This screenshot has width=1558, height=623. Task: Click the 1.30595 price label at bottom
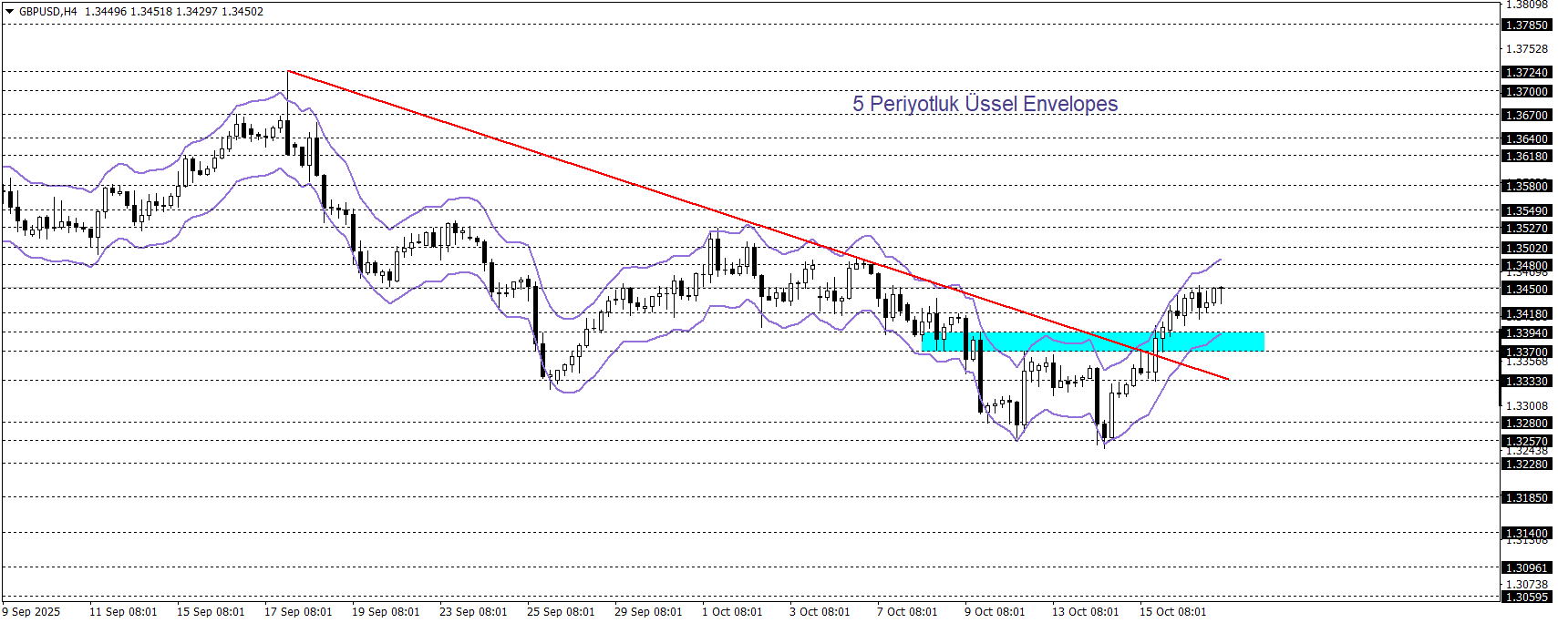[1525, 597]
